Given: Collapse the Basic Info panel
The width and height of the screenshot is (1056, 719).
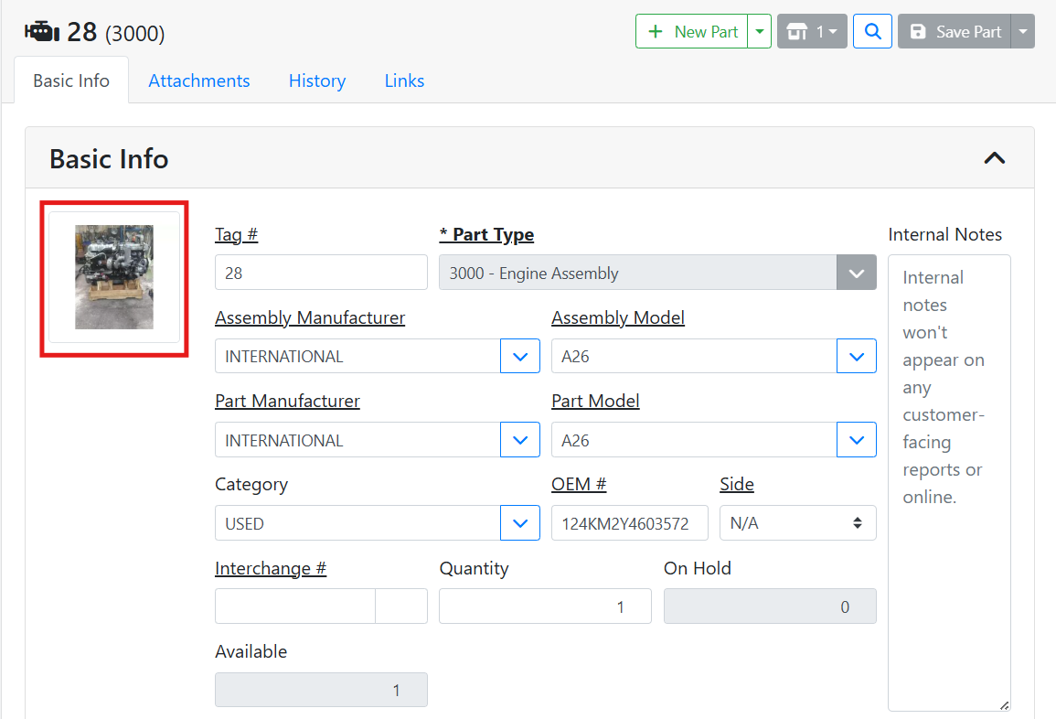Looking at the screenshot, I should (x=994, y=158).
